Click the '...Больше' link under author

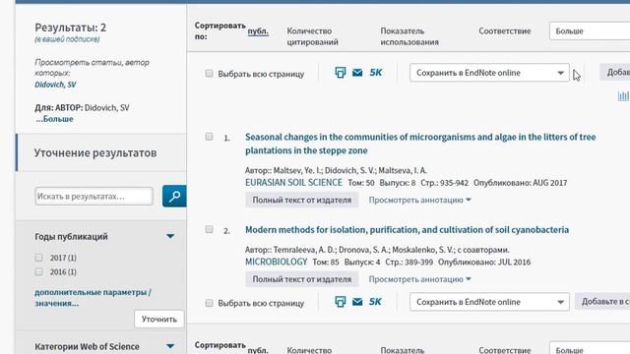(x=54, y=119)
